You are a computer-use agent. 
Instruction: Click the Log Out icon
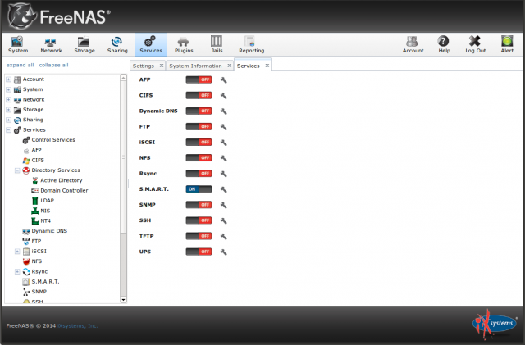tap(475, 44)
